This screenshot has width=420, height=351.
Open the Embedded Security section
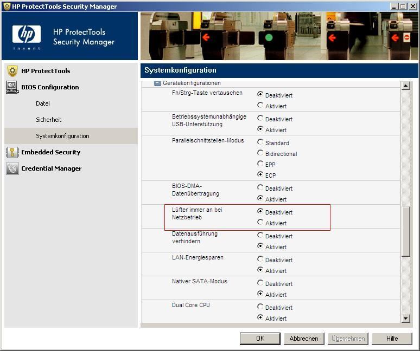click(51, 152)
